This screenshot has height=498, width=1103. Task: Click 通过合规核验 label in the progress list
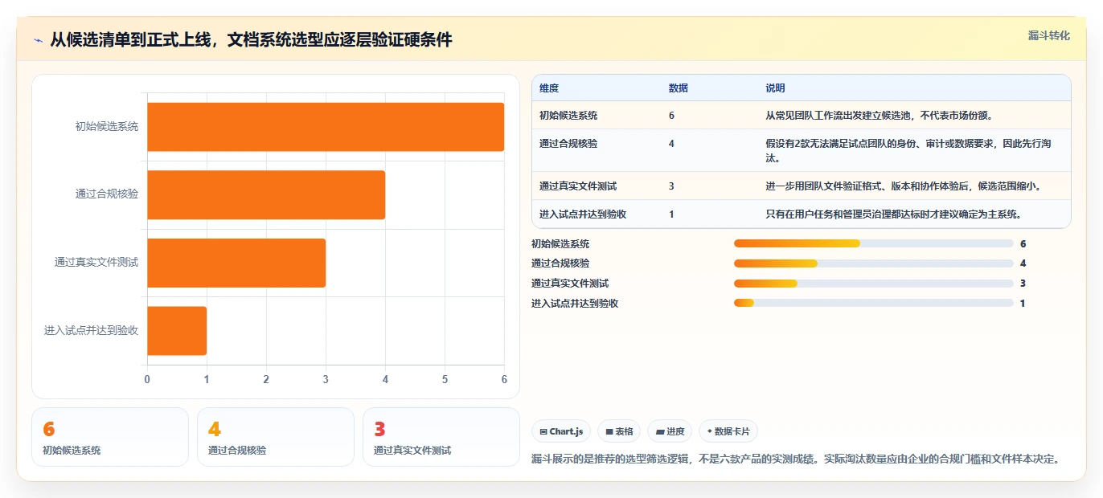click(560, 263)
